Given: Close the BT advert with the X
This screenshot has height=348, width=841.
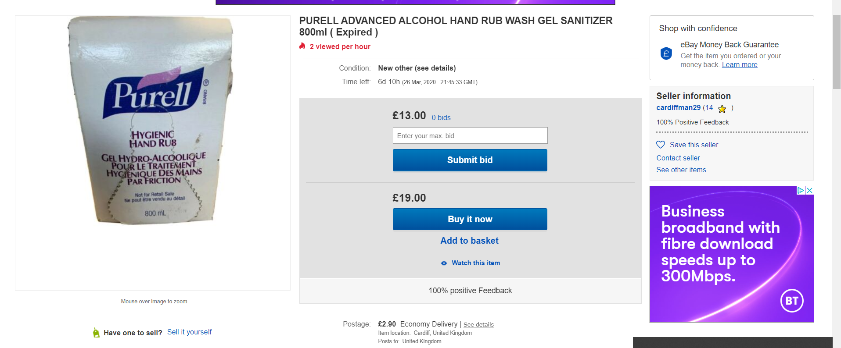Looking at the screenshot, I should coord(810,190).
